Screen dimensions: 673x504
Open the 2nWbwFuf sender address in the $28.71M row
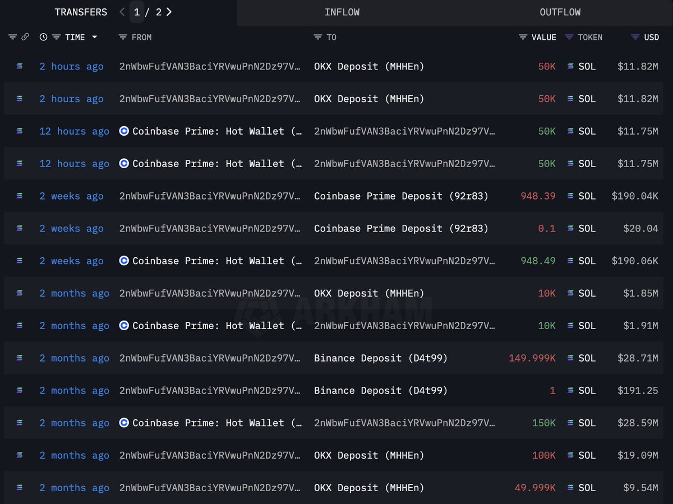(x=210, y=358)
